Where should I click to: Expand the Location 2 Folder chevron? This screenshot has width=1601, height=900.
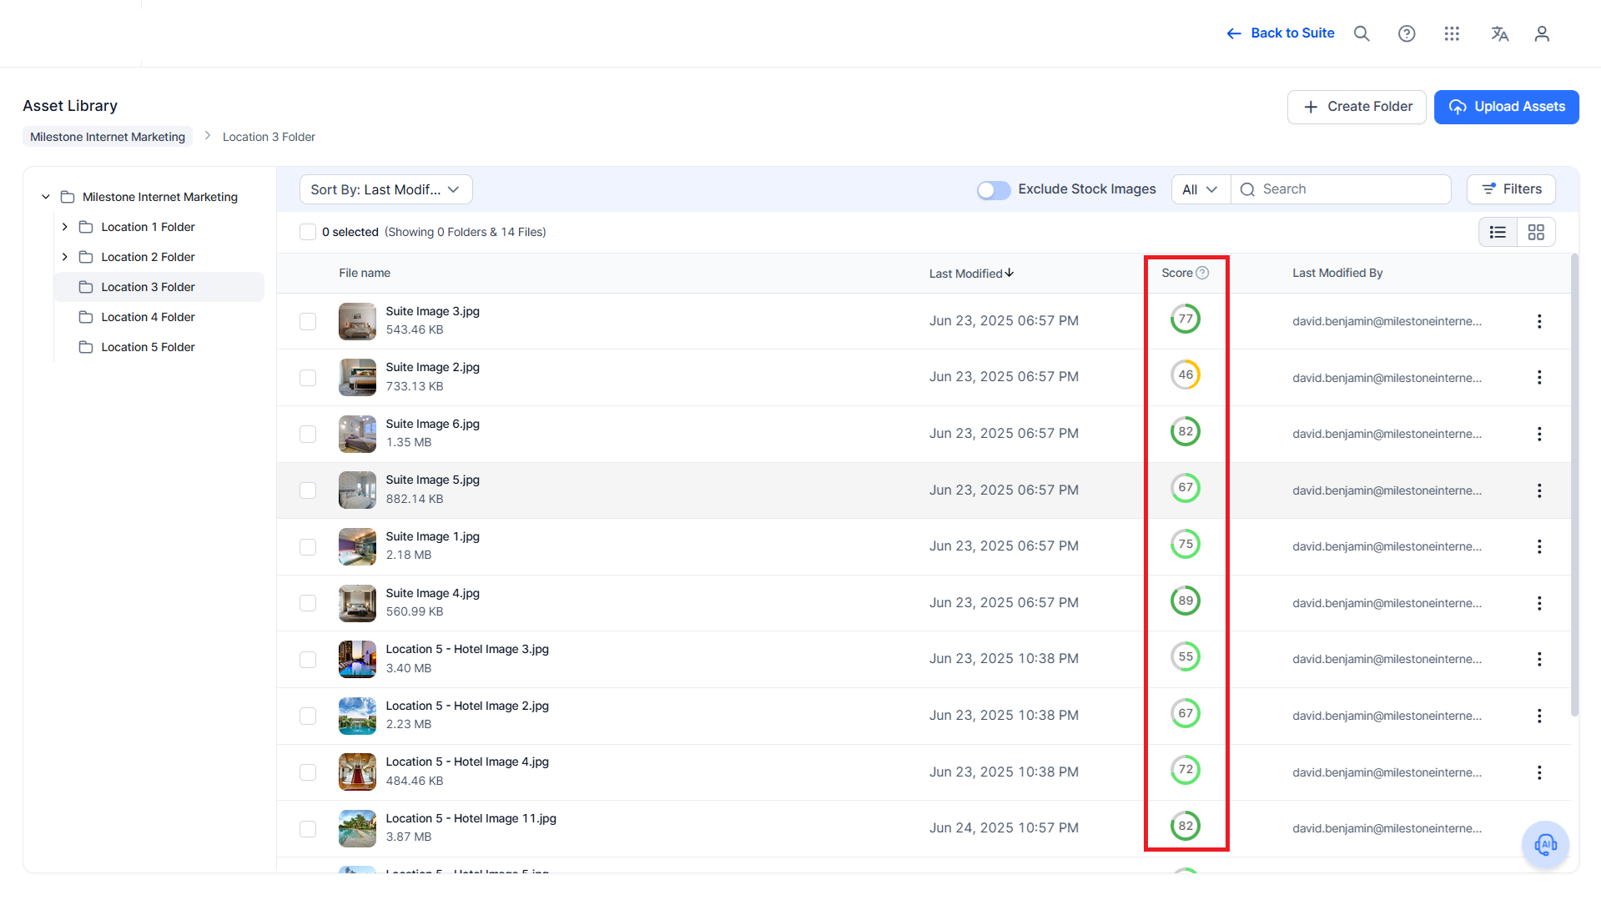(x=64, y=257)
